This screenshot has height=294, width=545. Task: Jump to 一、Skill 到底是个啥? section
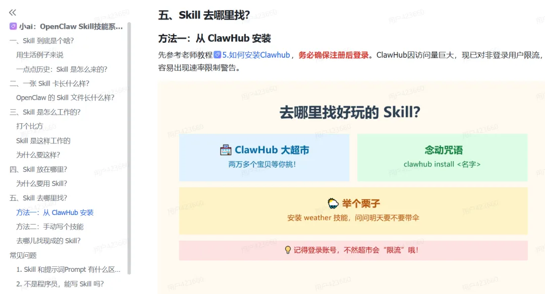[x=42, y=41]
